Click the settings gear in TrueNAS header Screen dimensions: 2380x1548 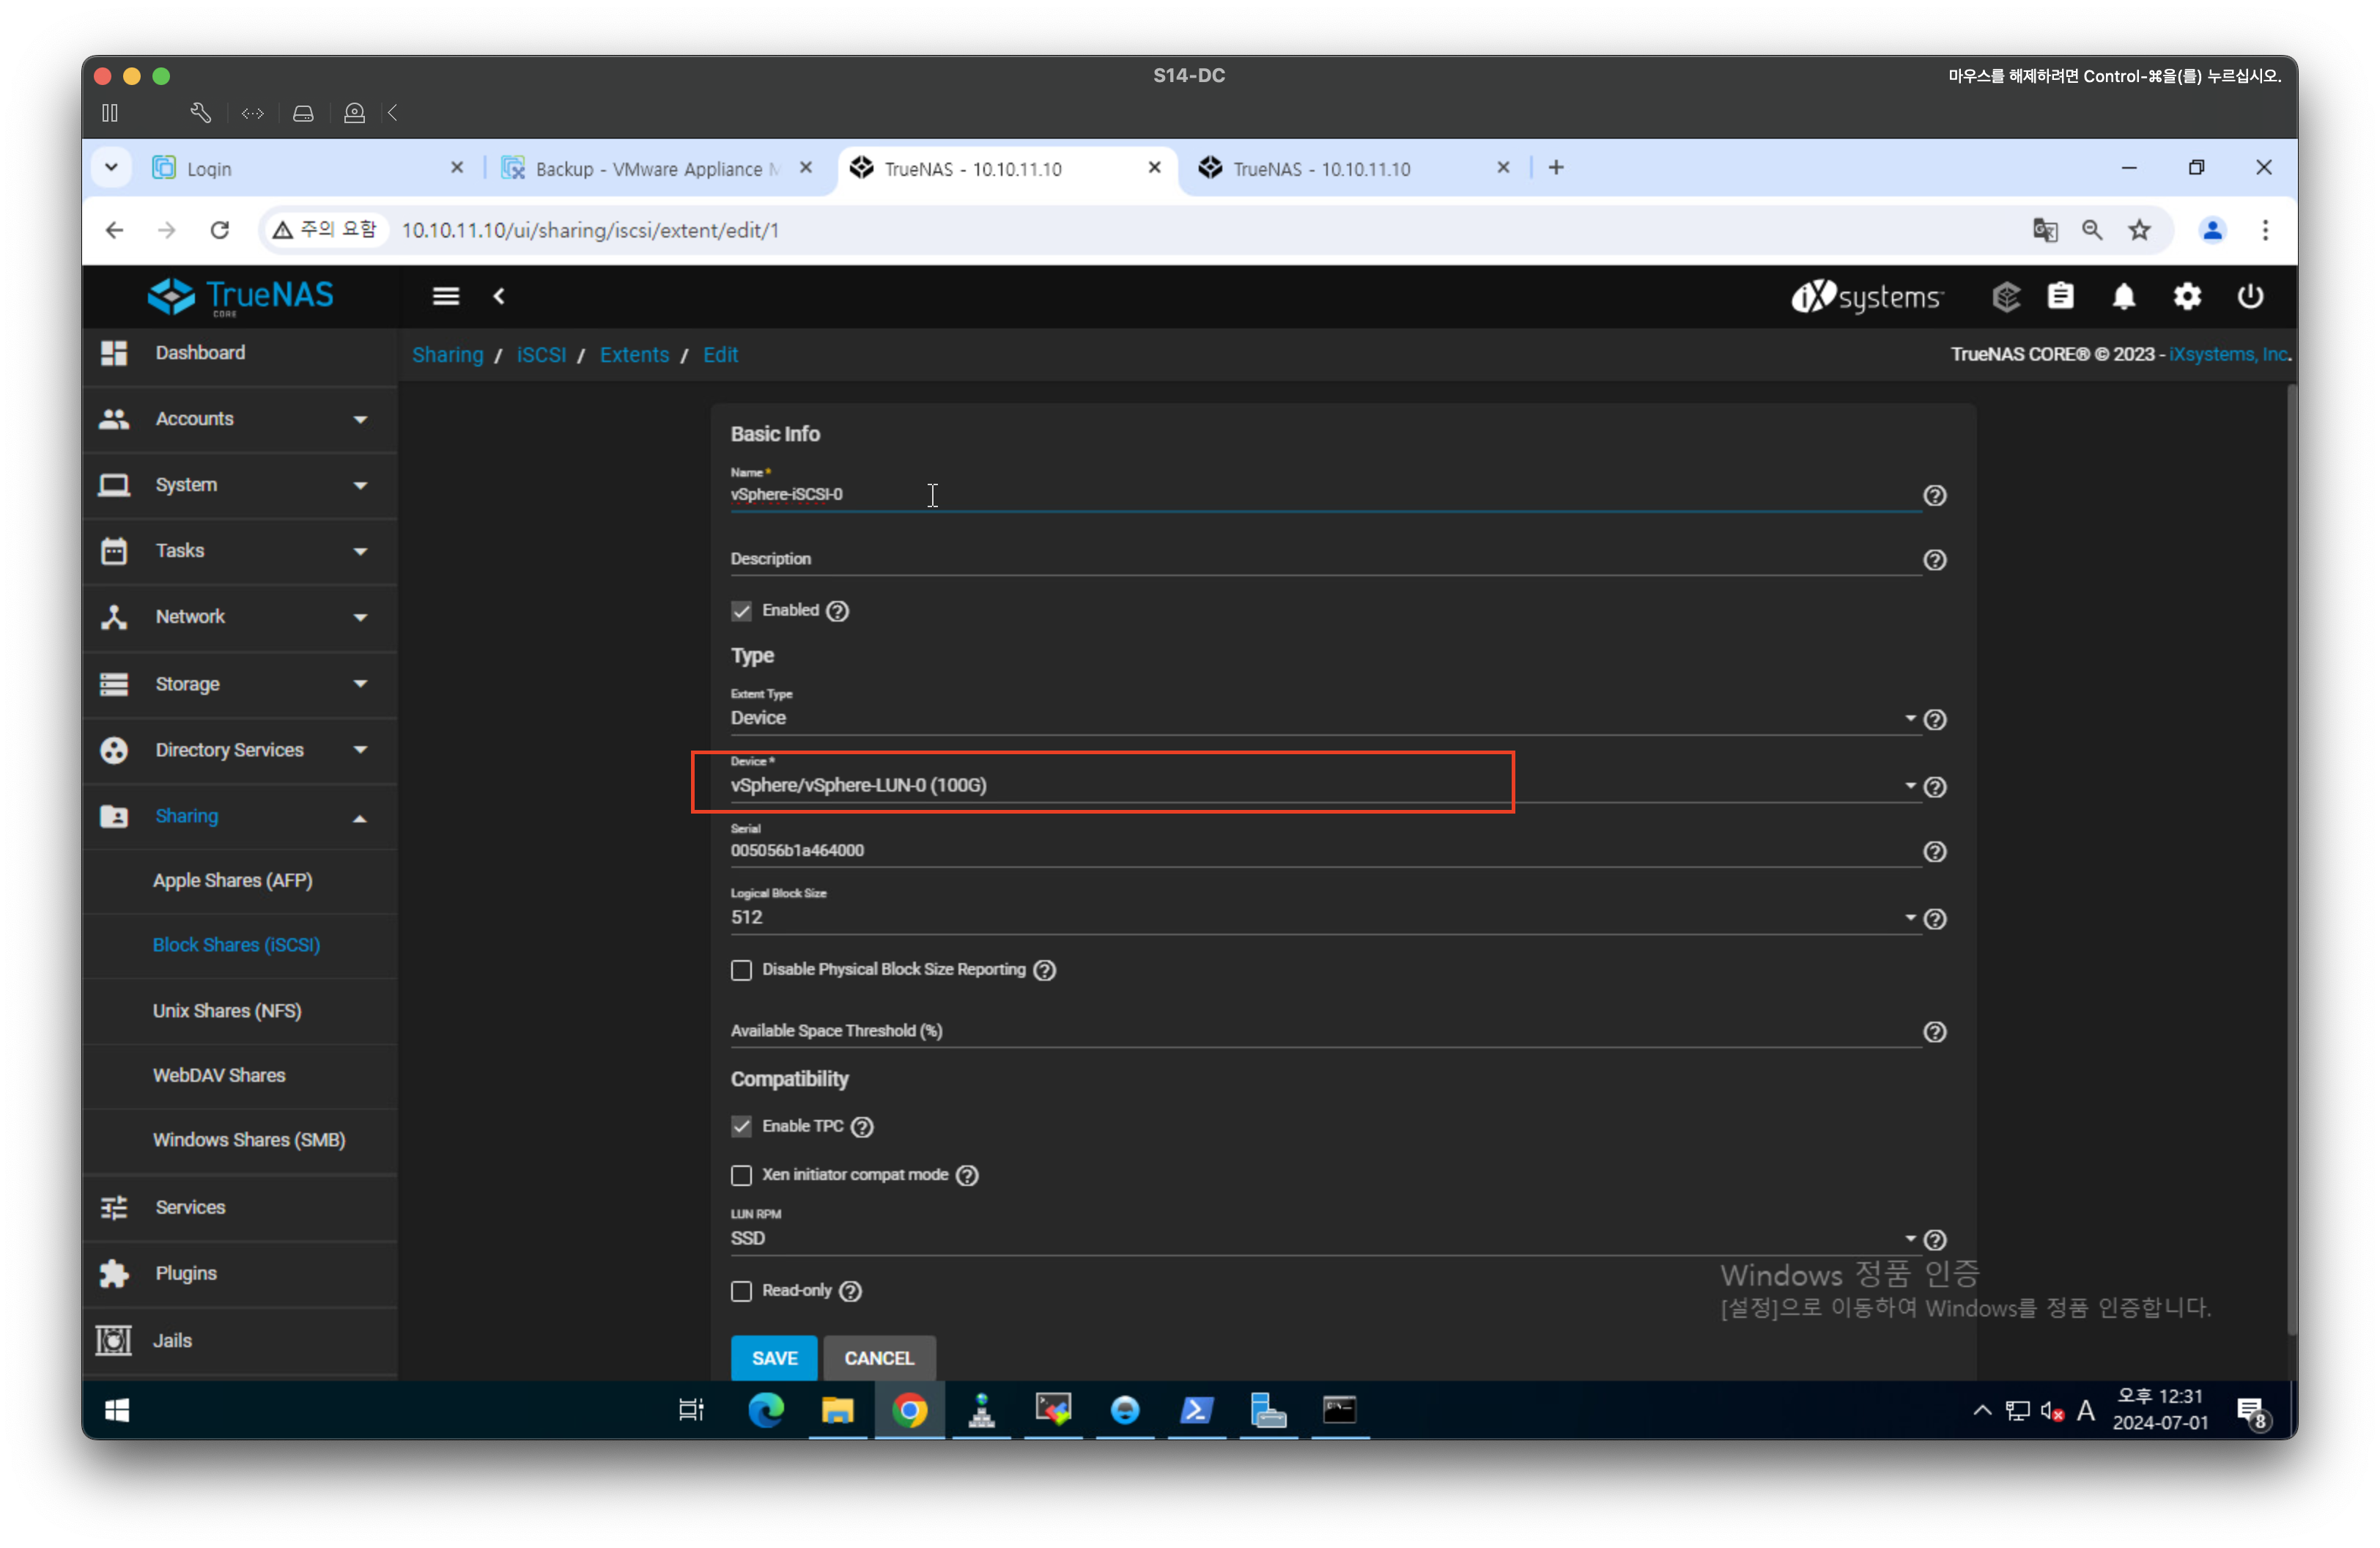tap(2186, 297)
